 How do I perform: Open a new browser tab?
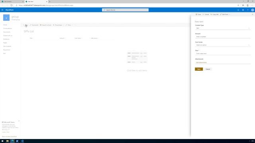pos(49,2)
